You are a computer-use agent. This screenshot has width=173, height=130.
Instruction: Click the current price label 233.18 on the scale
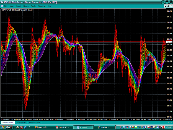(169, 42)
